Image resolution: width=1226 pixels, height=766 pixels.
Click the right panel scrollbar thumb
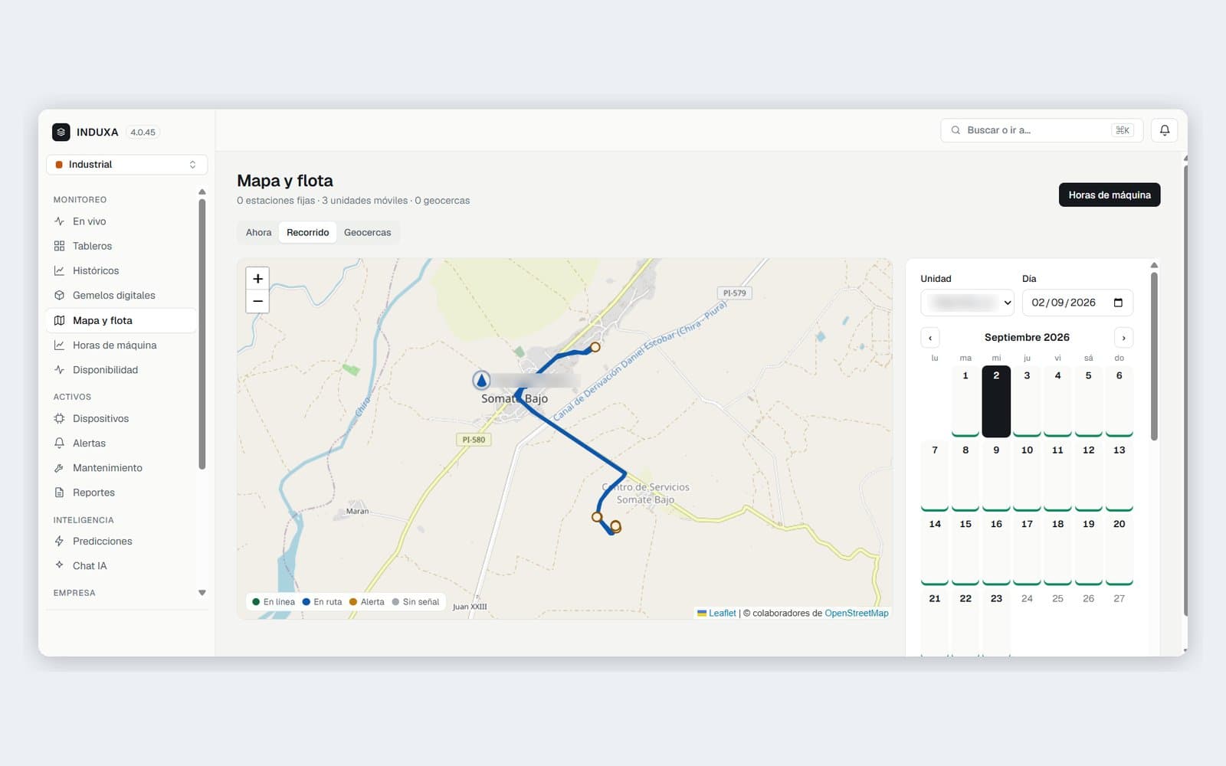point(1154,356)
